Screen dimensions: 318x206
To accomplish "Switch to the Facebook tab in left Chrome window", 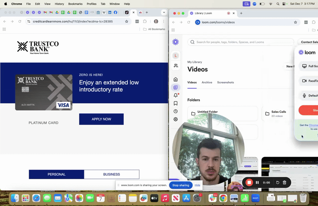I will (x=116, y=12).
